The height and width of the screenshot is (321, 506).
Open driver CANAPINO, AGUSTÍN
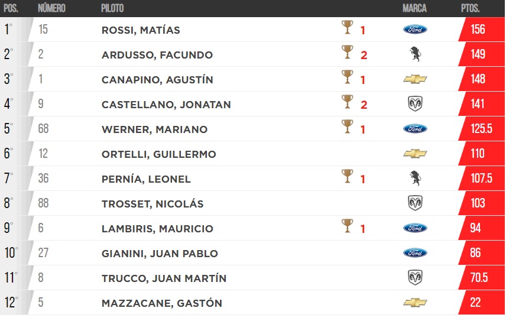(x=157, y=80)
